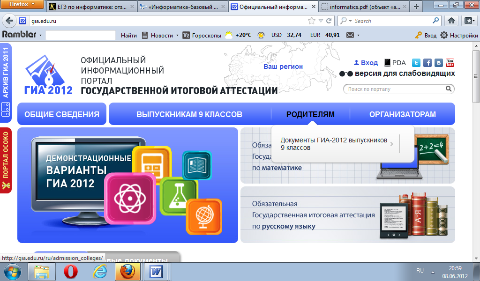Viewport: 480px width, 281px height.
Task: Open the Rambler mail envelope icon
Action: 350,35
